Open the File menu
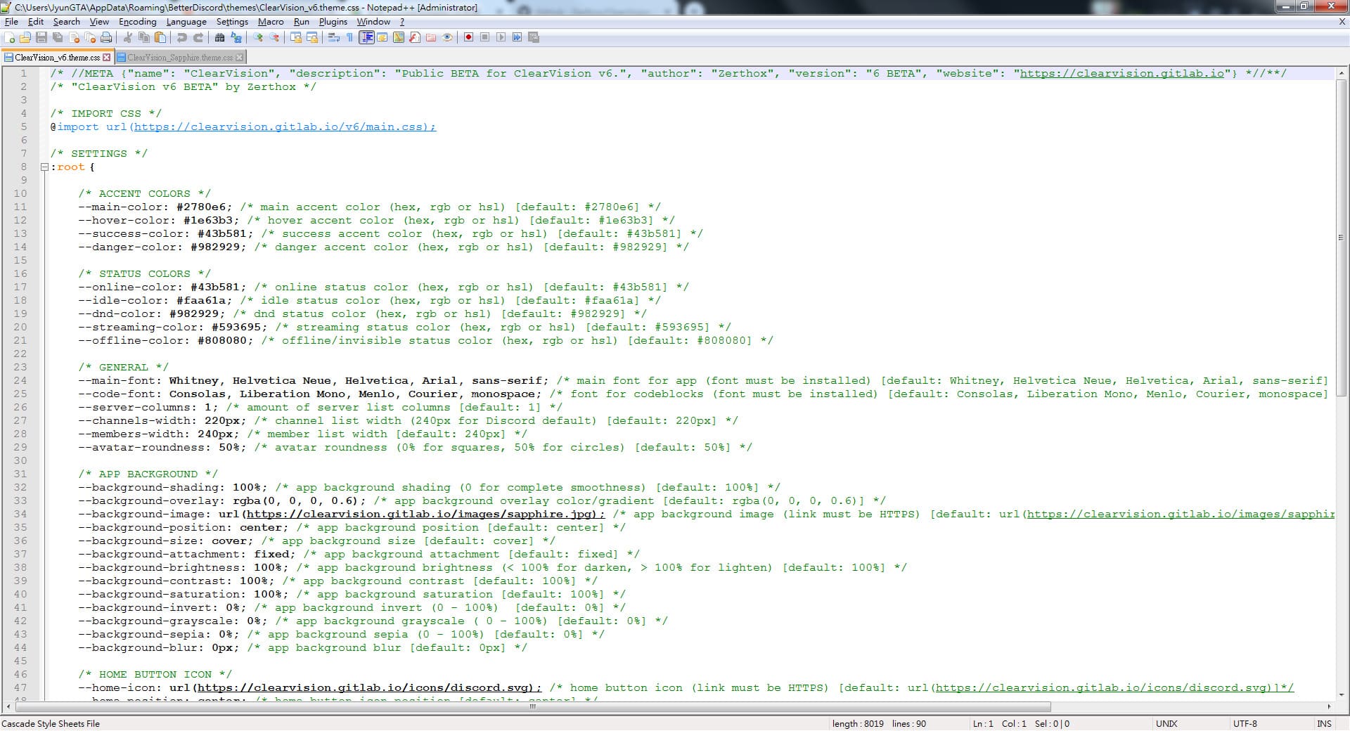Viewport: 1350px width, 731px height. coord(11,22)
